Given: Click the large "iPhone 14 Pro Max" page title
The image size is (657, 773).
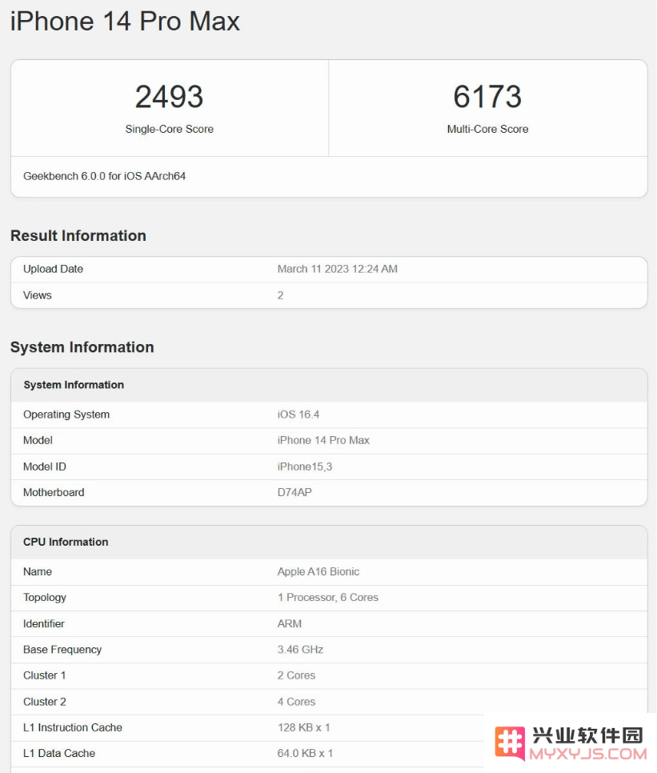Looking at the screenshot, I should [125, 22].
